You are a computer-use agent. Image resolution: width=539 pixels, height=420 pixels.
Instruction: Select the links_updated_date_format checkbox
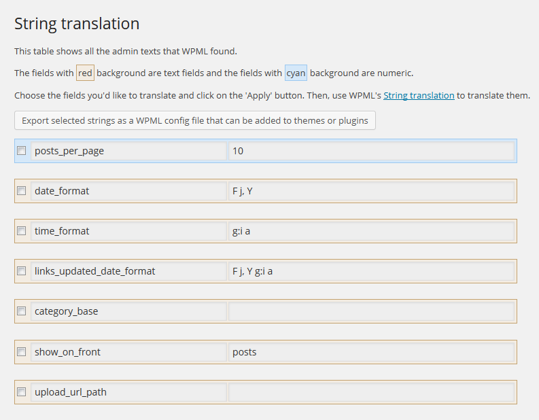pyautogui.click(x=22, y=271)
